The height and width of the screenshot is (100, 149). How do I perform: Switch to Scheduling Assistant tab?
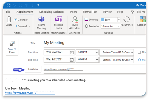[51, 12]
